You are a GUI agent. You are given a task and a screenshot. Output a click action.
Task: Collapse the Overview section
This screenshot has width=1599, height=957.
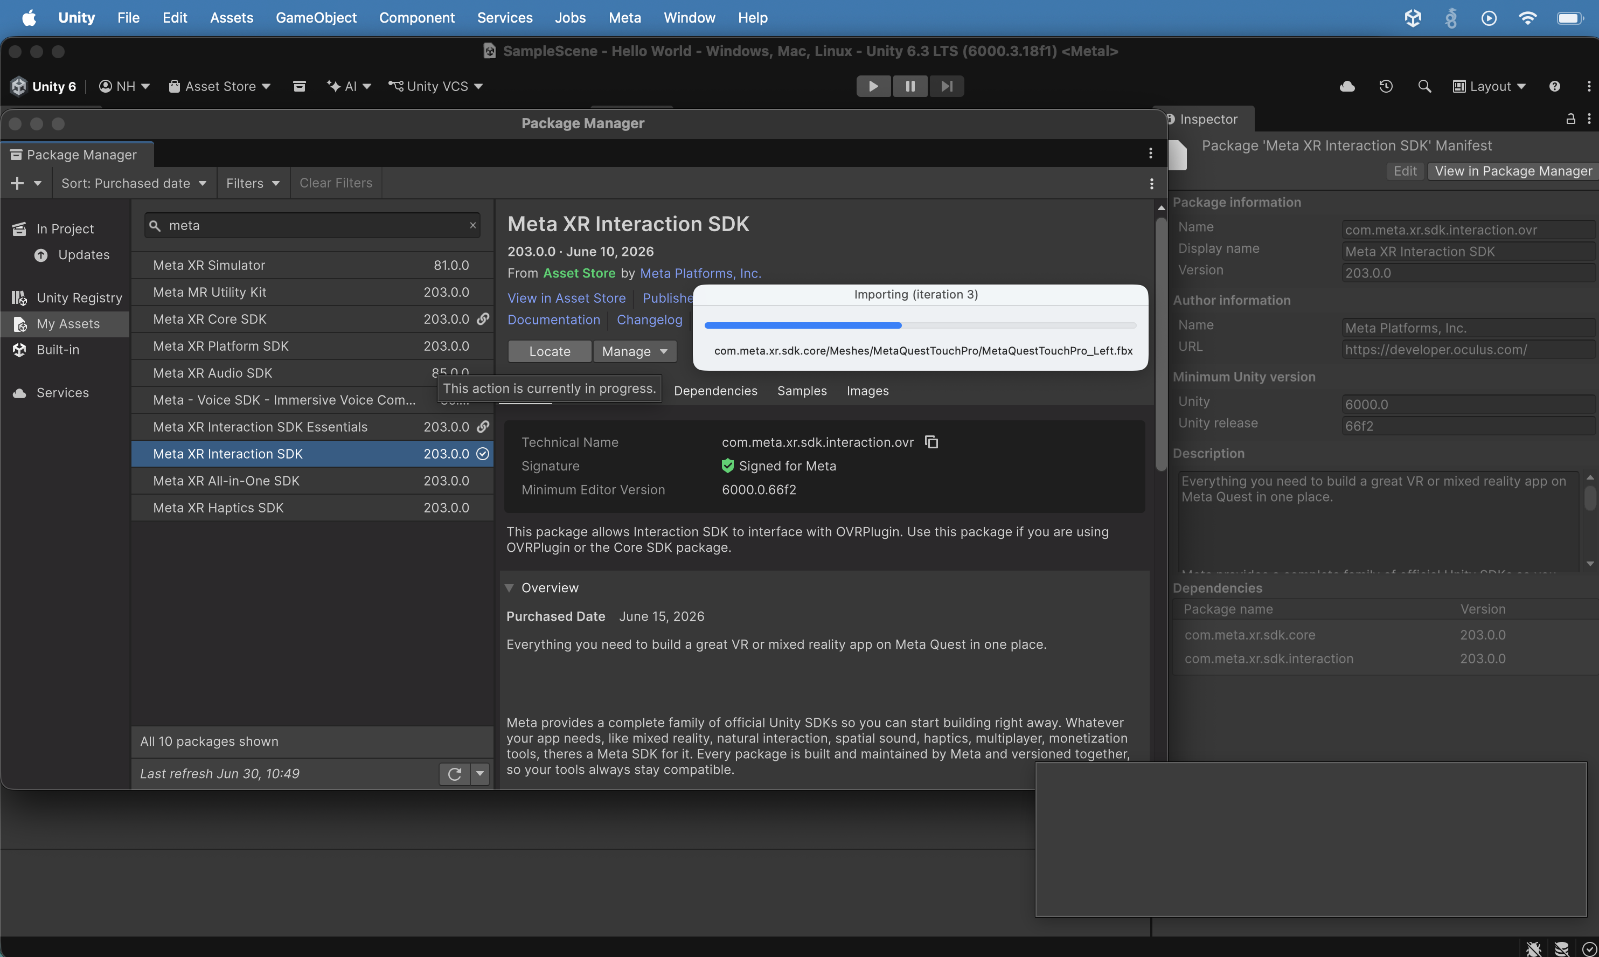click(509, 587)
